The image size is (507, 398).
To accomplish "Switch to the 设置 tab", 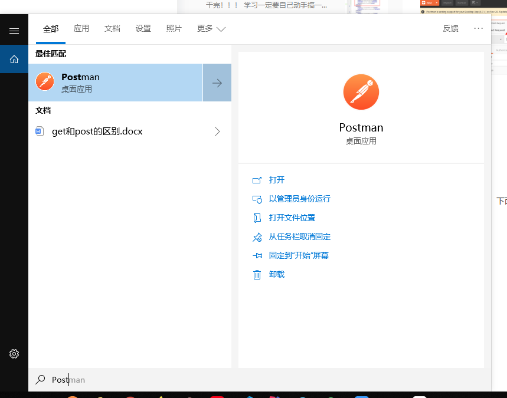I will pyautogui.click(x=143, y=28).
